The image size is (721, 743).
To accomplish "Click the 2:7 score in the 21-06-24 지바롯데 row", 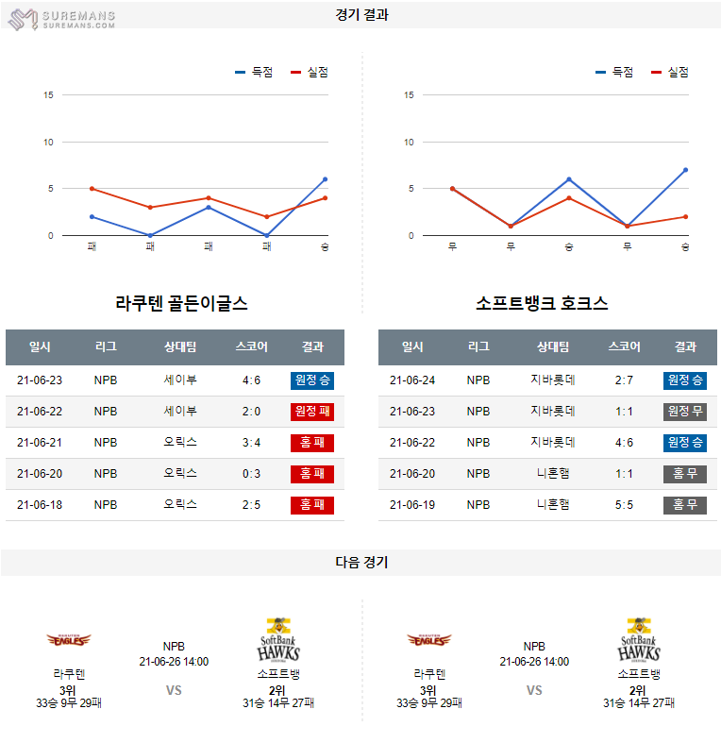I will 624,380.
